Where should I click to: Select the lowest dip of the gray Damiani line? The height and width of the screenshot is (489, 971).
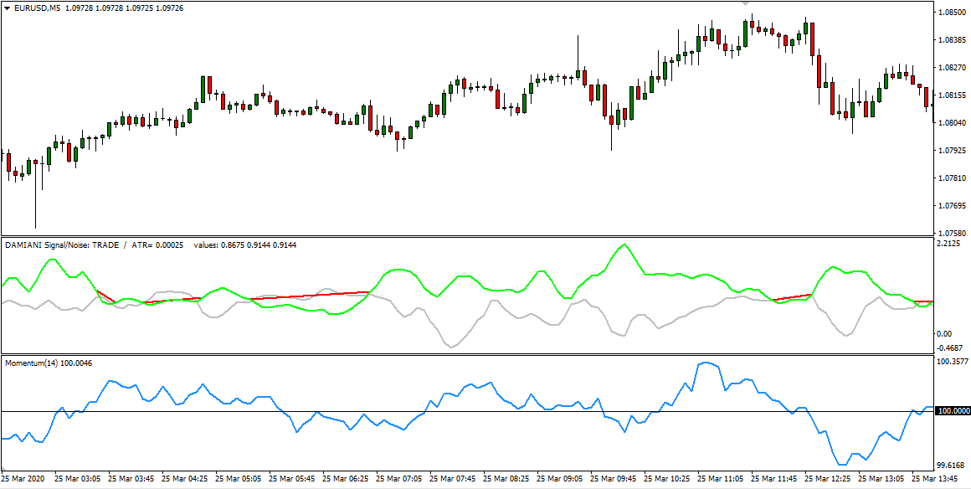pyautogui.click(x=453, y=346)
